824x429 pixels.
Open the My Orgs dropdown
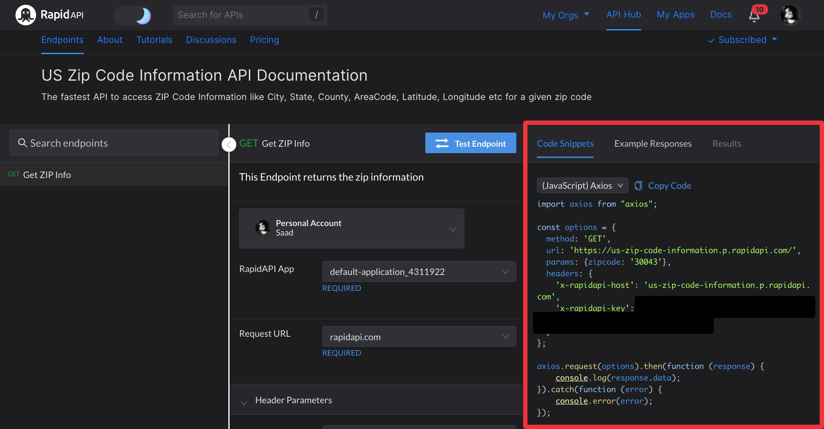click(566, 15)
